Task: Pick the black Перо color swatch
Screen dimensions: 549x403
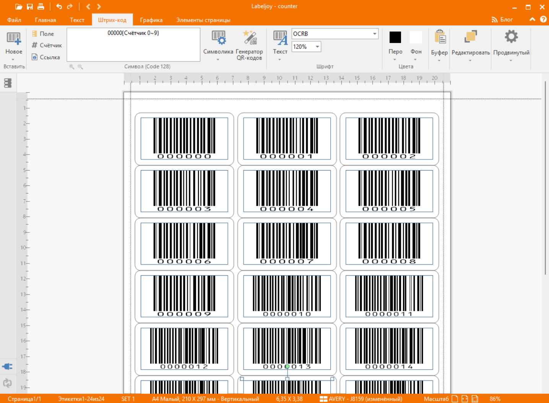Action: (395, 37)
